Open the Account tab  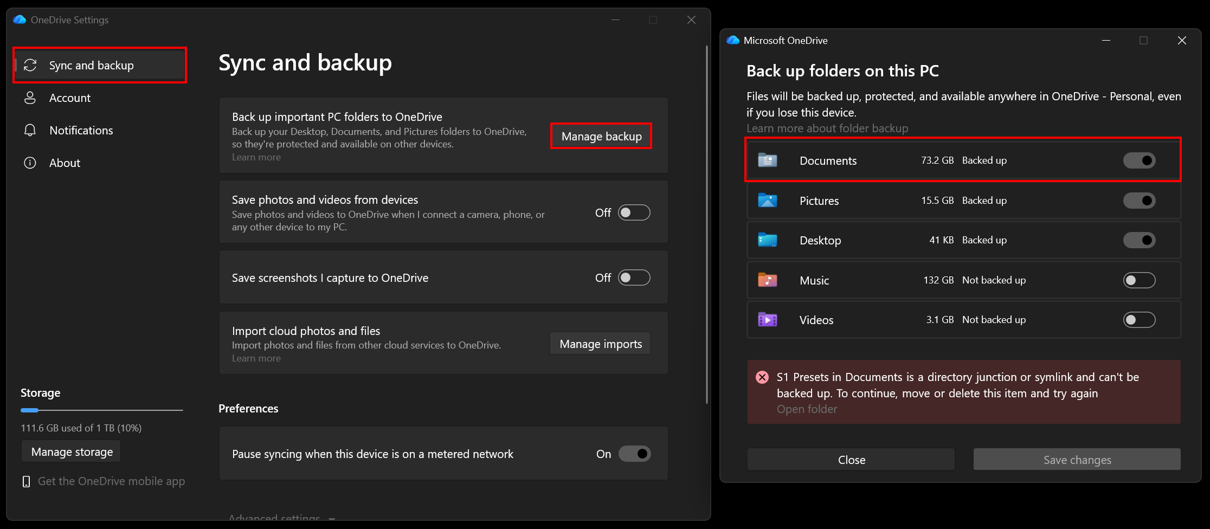click(x=100, y=98)
